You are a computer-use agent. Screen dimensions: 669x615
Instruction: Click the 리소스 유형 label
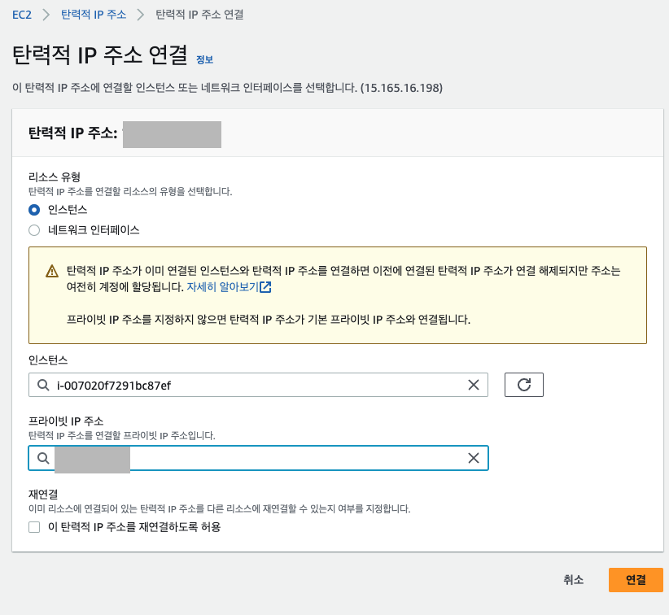tap(55, 177)
